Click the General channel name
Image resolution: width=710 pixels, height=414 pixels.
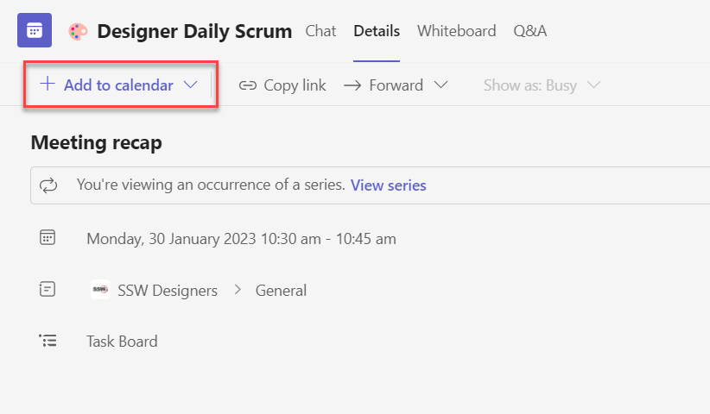(281, 291)
